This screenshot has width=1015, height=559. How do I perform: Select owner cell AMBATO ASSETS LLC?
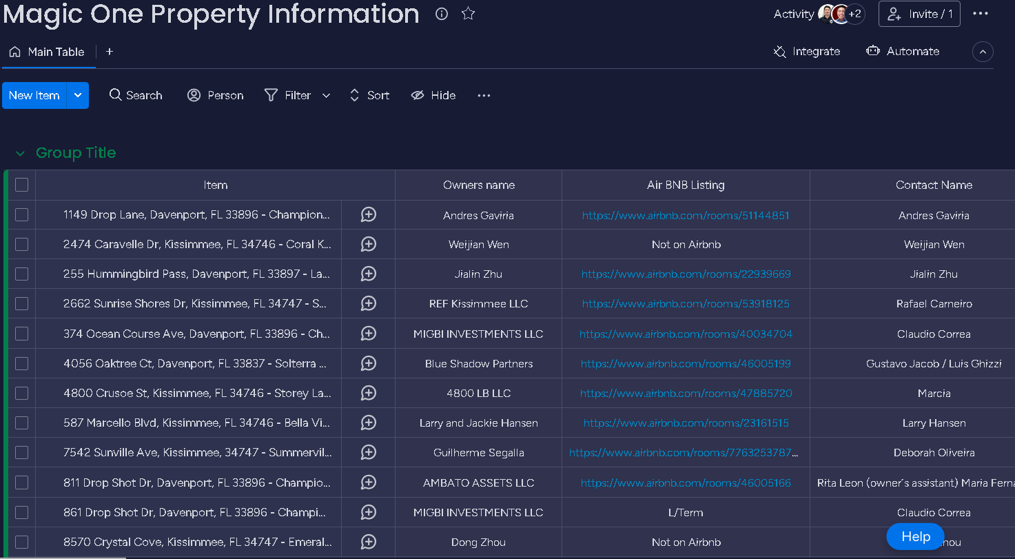tap(479, 483)
